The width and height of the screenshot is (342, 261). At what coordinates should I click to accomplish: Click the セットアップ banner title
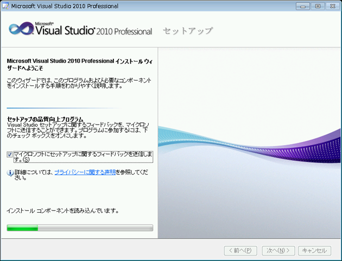pyautogui.click(x=188, y=30)
